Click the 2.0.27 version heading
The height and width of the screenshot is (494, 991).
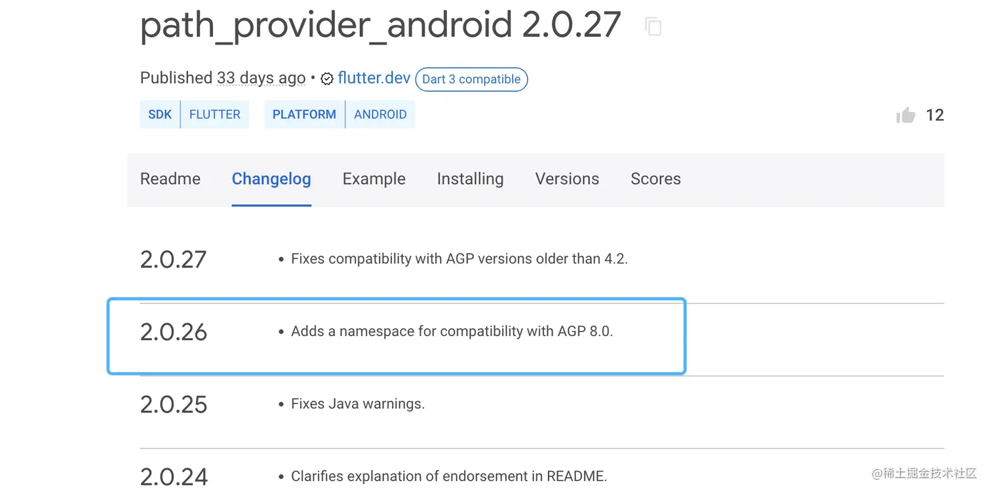174,259
